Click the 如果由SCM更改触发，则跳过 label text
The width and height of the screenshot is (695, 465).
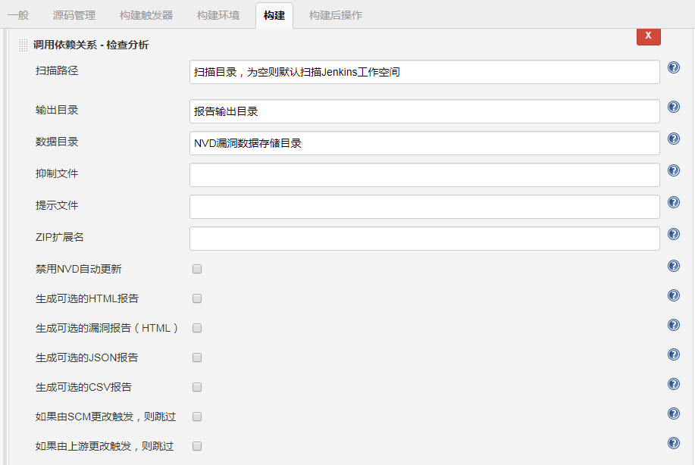(x=105, y=417)
